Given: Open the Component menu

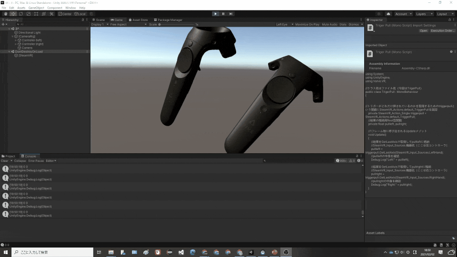Looking at the screenshot, I should click(x=54, y=8).
